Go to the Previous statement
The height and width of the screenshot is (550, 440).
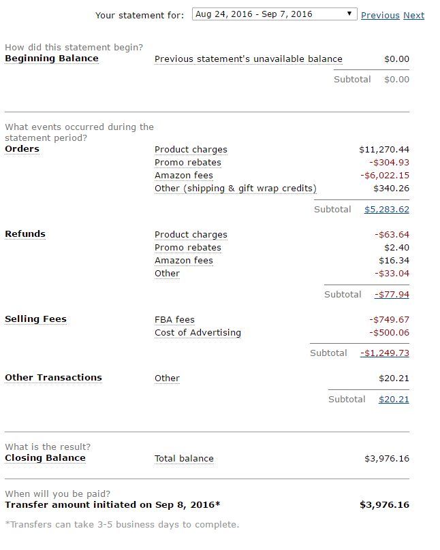pos(380,15)
